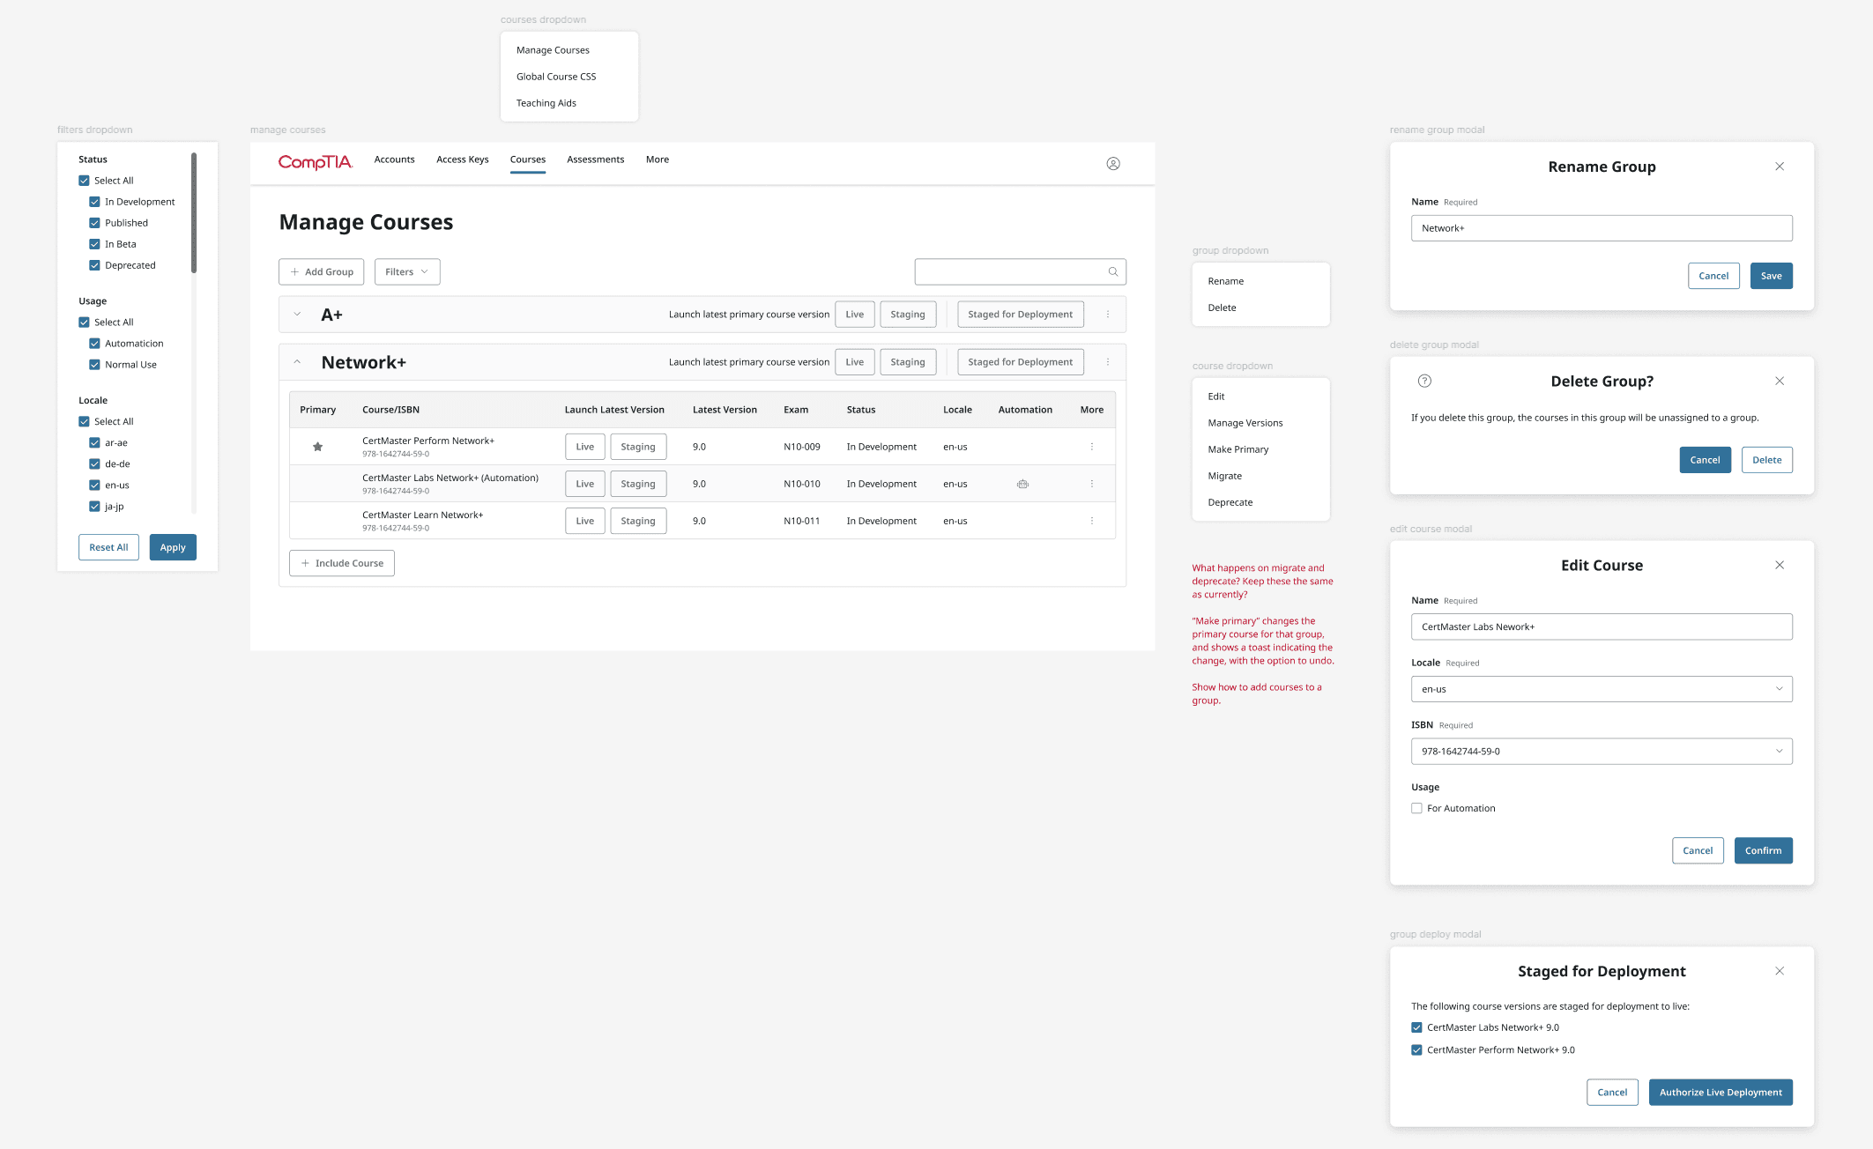Close the Rename Group modal

pyautogui.click(x=1779, y=167)
